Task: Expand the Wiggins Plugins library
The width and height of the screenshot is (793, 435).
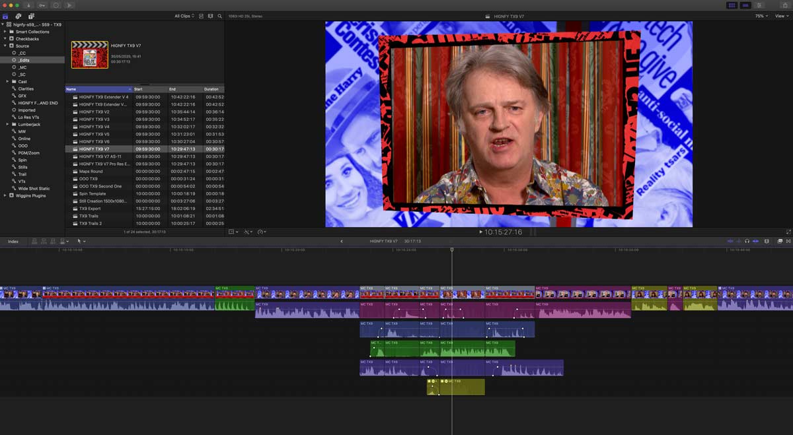Action: [x=5, y=195]
